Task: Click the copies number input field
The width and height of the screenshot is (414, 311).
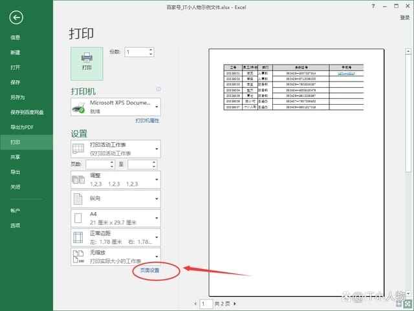Action: pyautogui.click(x=136, y=52)
